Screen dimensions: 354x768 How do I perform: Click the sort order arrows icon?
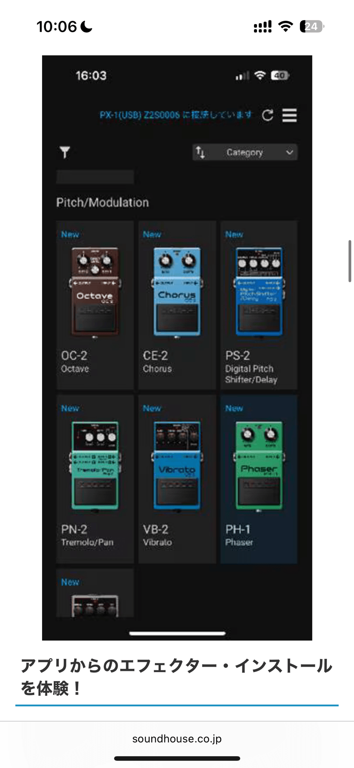(x=200, y=152)
